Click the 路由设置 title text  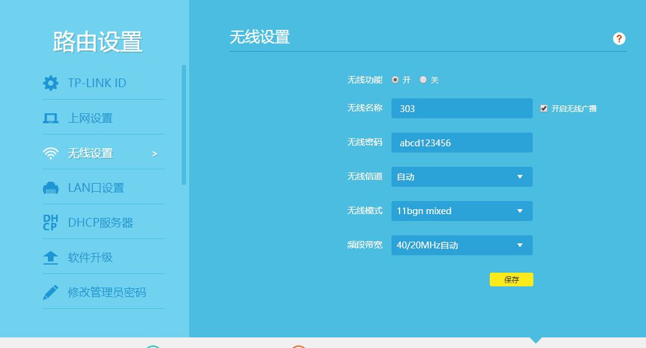tap(98, 42)
